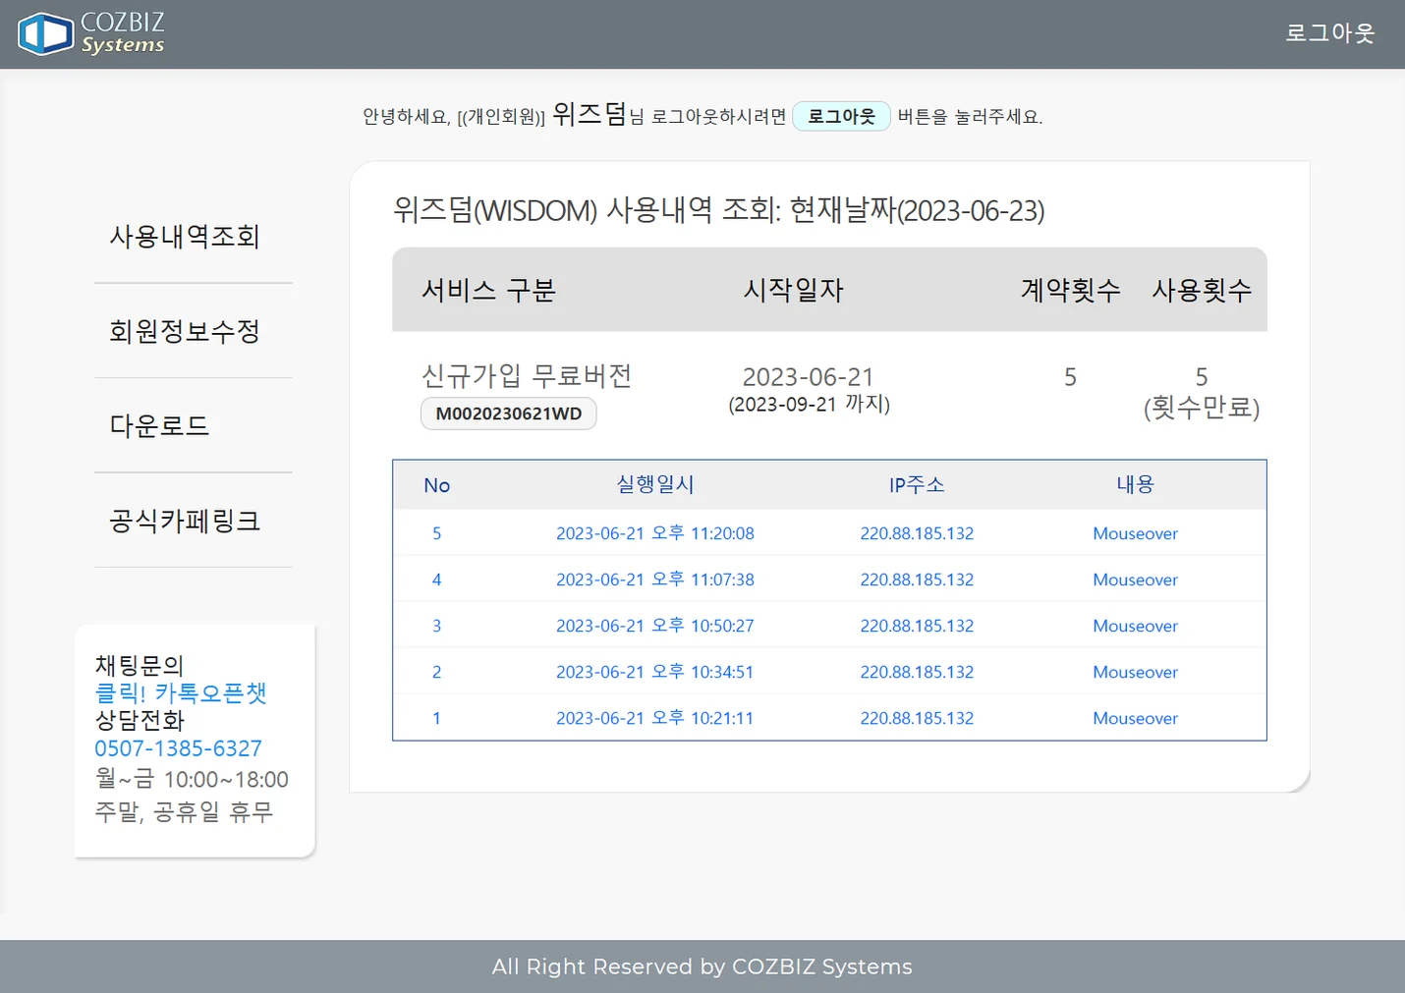Select the timestamp 오후 10:34:51 entry
Image resolution: width=1405 pixels, height=993 pixels.
[x=655, y=672]
